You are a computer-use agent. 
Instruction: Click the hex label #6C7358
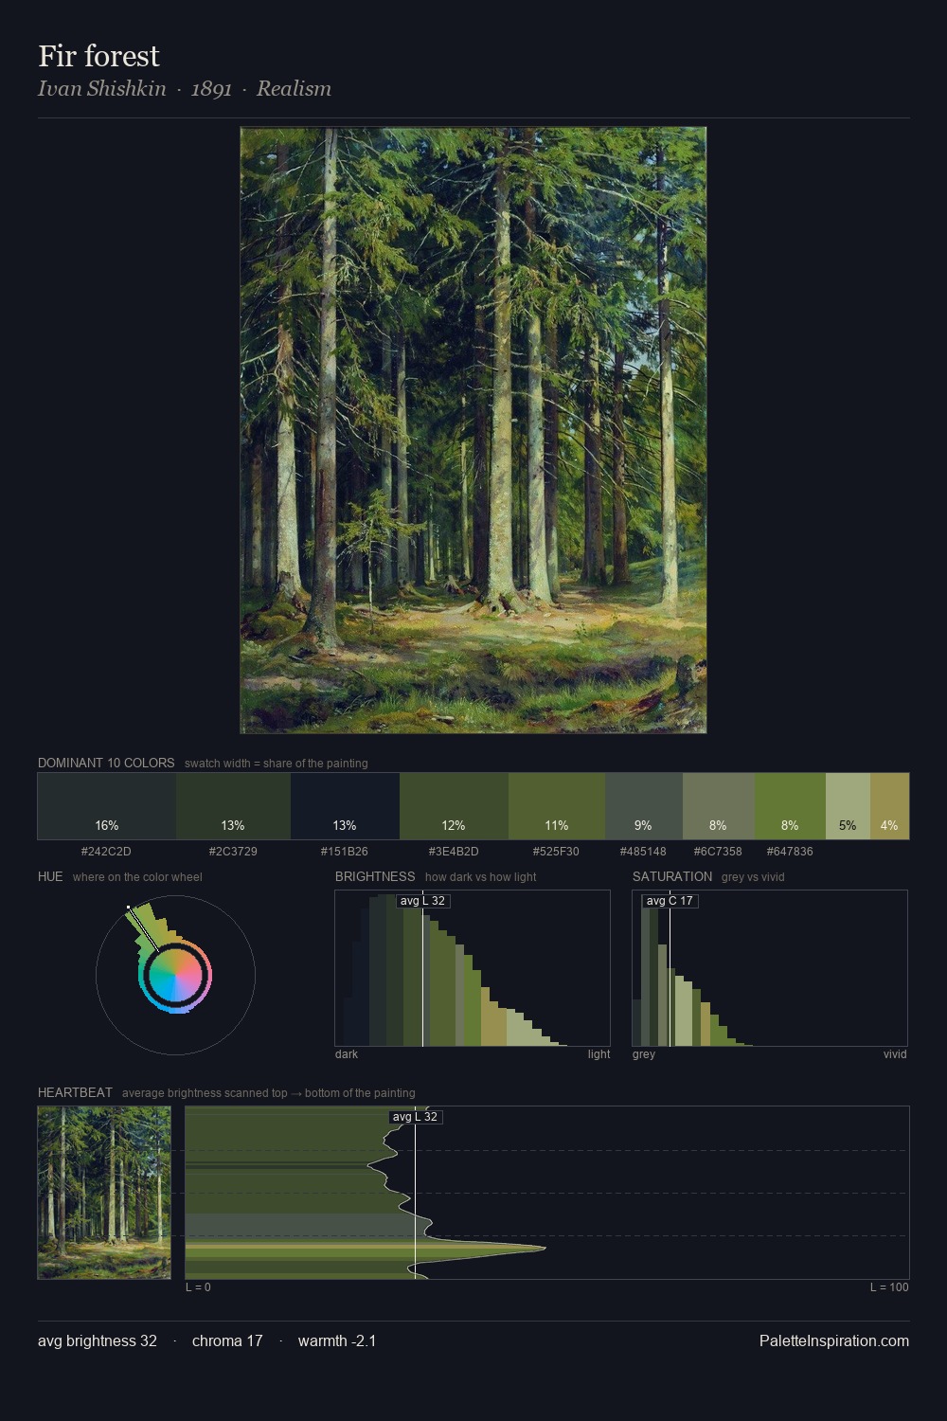click(x=718, y=852)
